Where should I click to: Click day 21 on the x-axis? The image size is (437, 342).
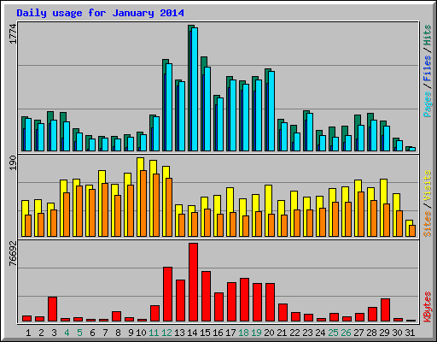[282, 333]
